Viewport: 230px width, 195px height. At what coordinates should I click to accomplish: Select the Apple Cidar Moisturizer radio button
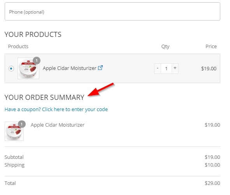[x=11, y=68]
